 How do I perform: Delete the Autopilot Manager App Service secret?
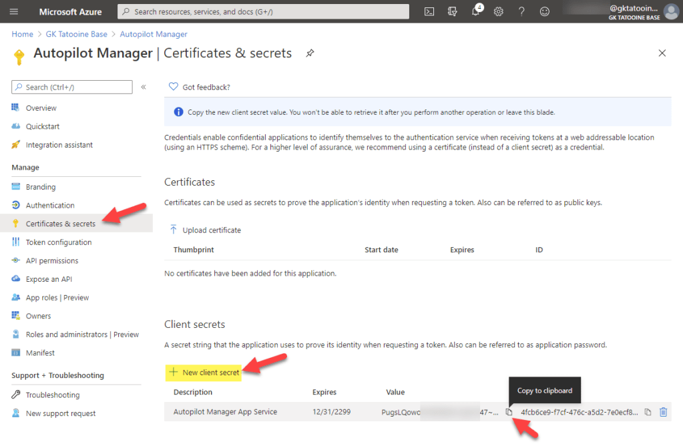[662, 412]
